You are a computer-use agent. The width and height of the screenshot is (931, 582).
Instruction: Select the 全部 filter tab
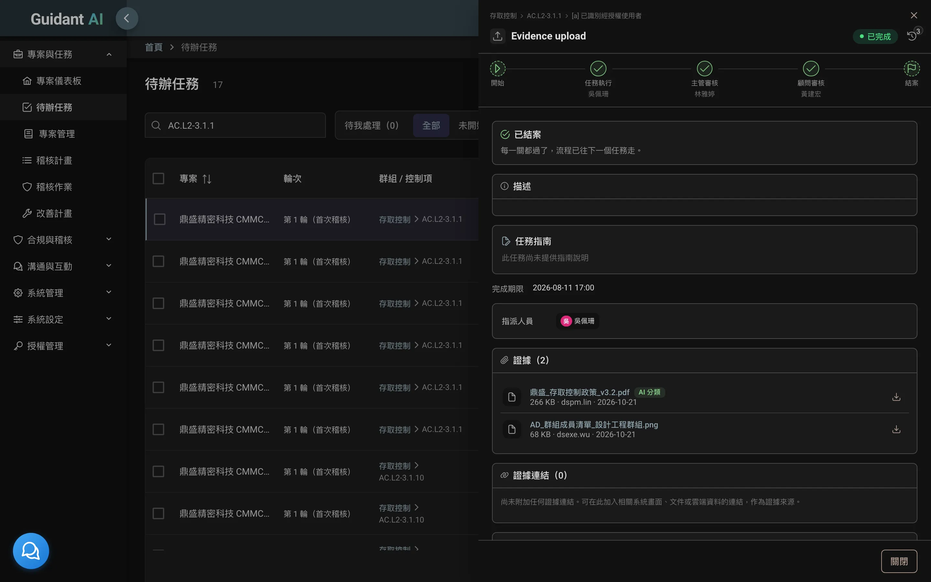431,125
